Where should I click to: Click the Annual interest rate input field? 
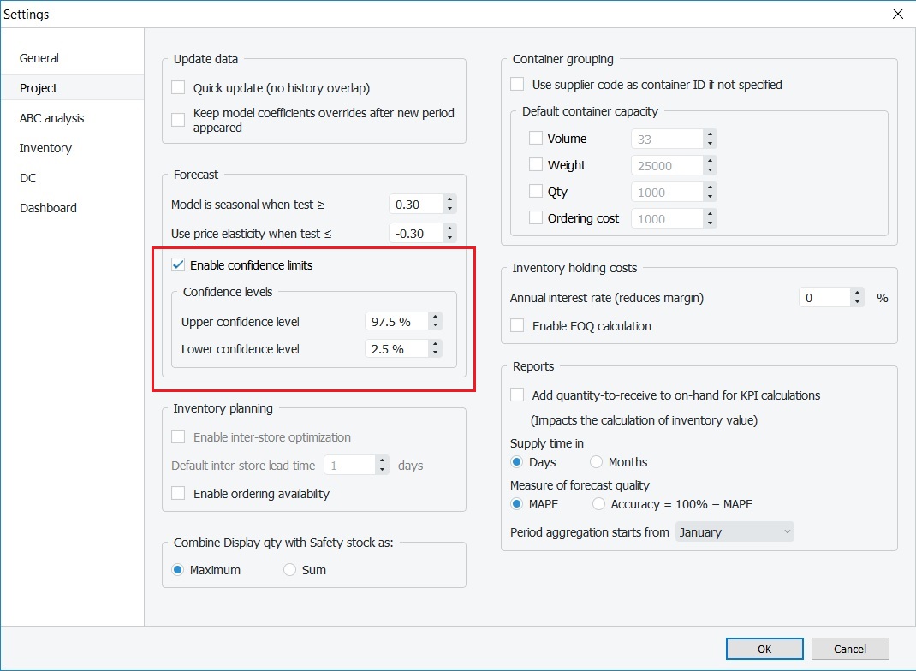click(824, 298)
